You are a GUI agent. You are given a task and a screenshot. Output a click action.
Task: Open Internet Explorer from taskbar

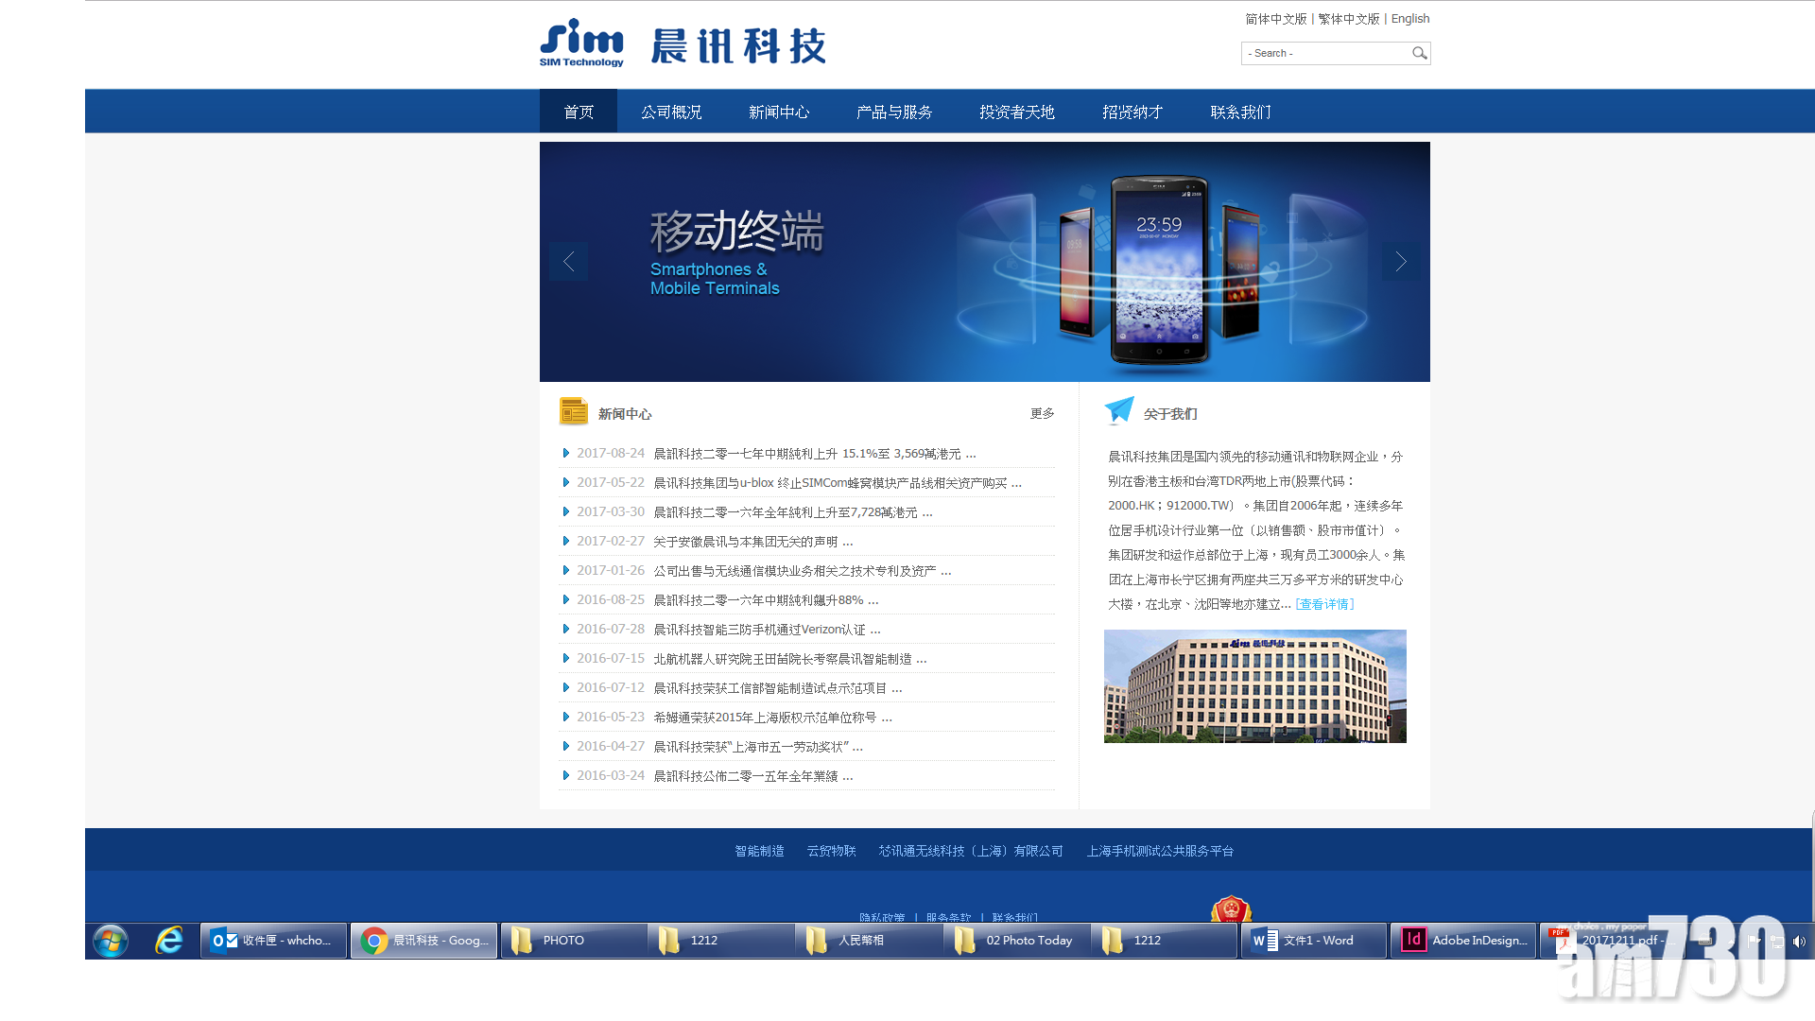169,940
